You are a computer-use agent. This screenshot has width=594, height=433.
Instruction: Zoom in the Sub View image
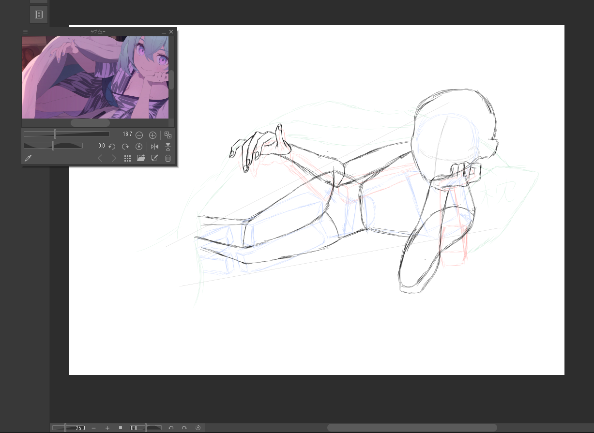point(152,135)
